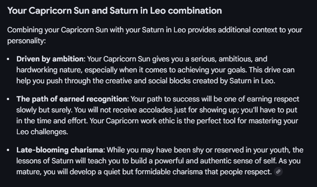The width and height of the screenshot is (317, 187).
Task: Click the intro paragraph starting "Combining your Capricorn Sun"
Action: pos(155,30)
